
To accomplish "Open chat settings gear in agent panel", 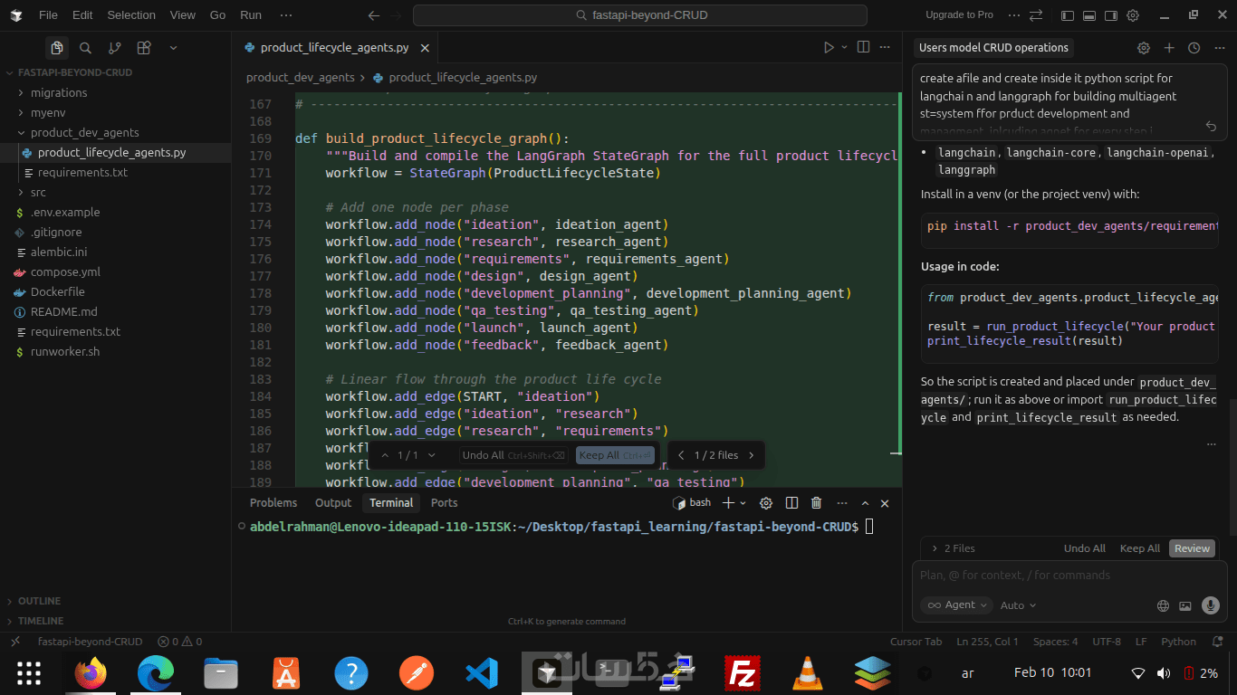I will pos(1144,48).
